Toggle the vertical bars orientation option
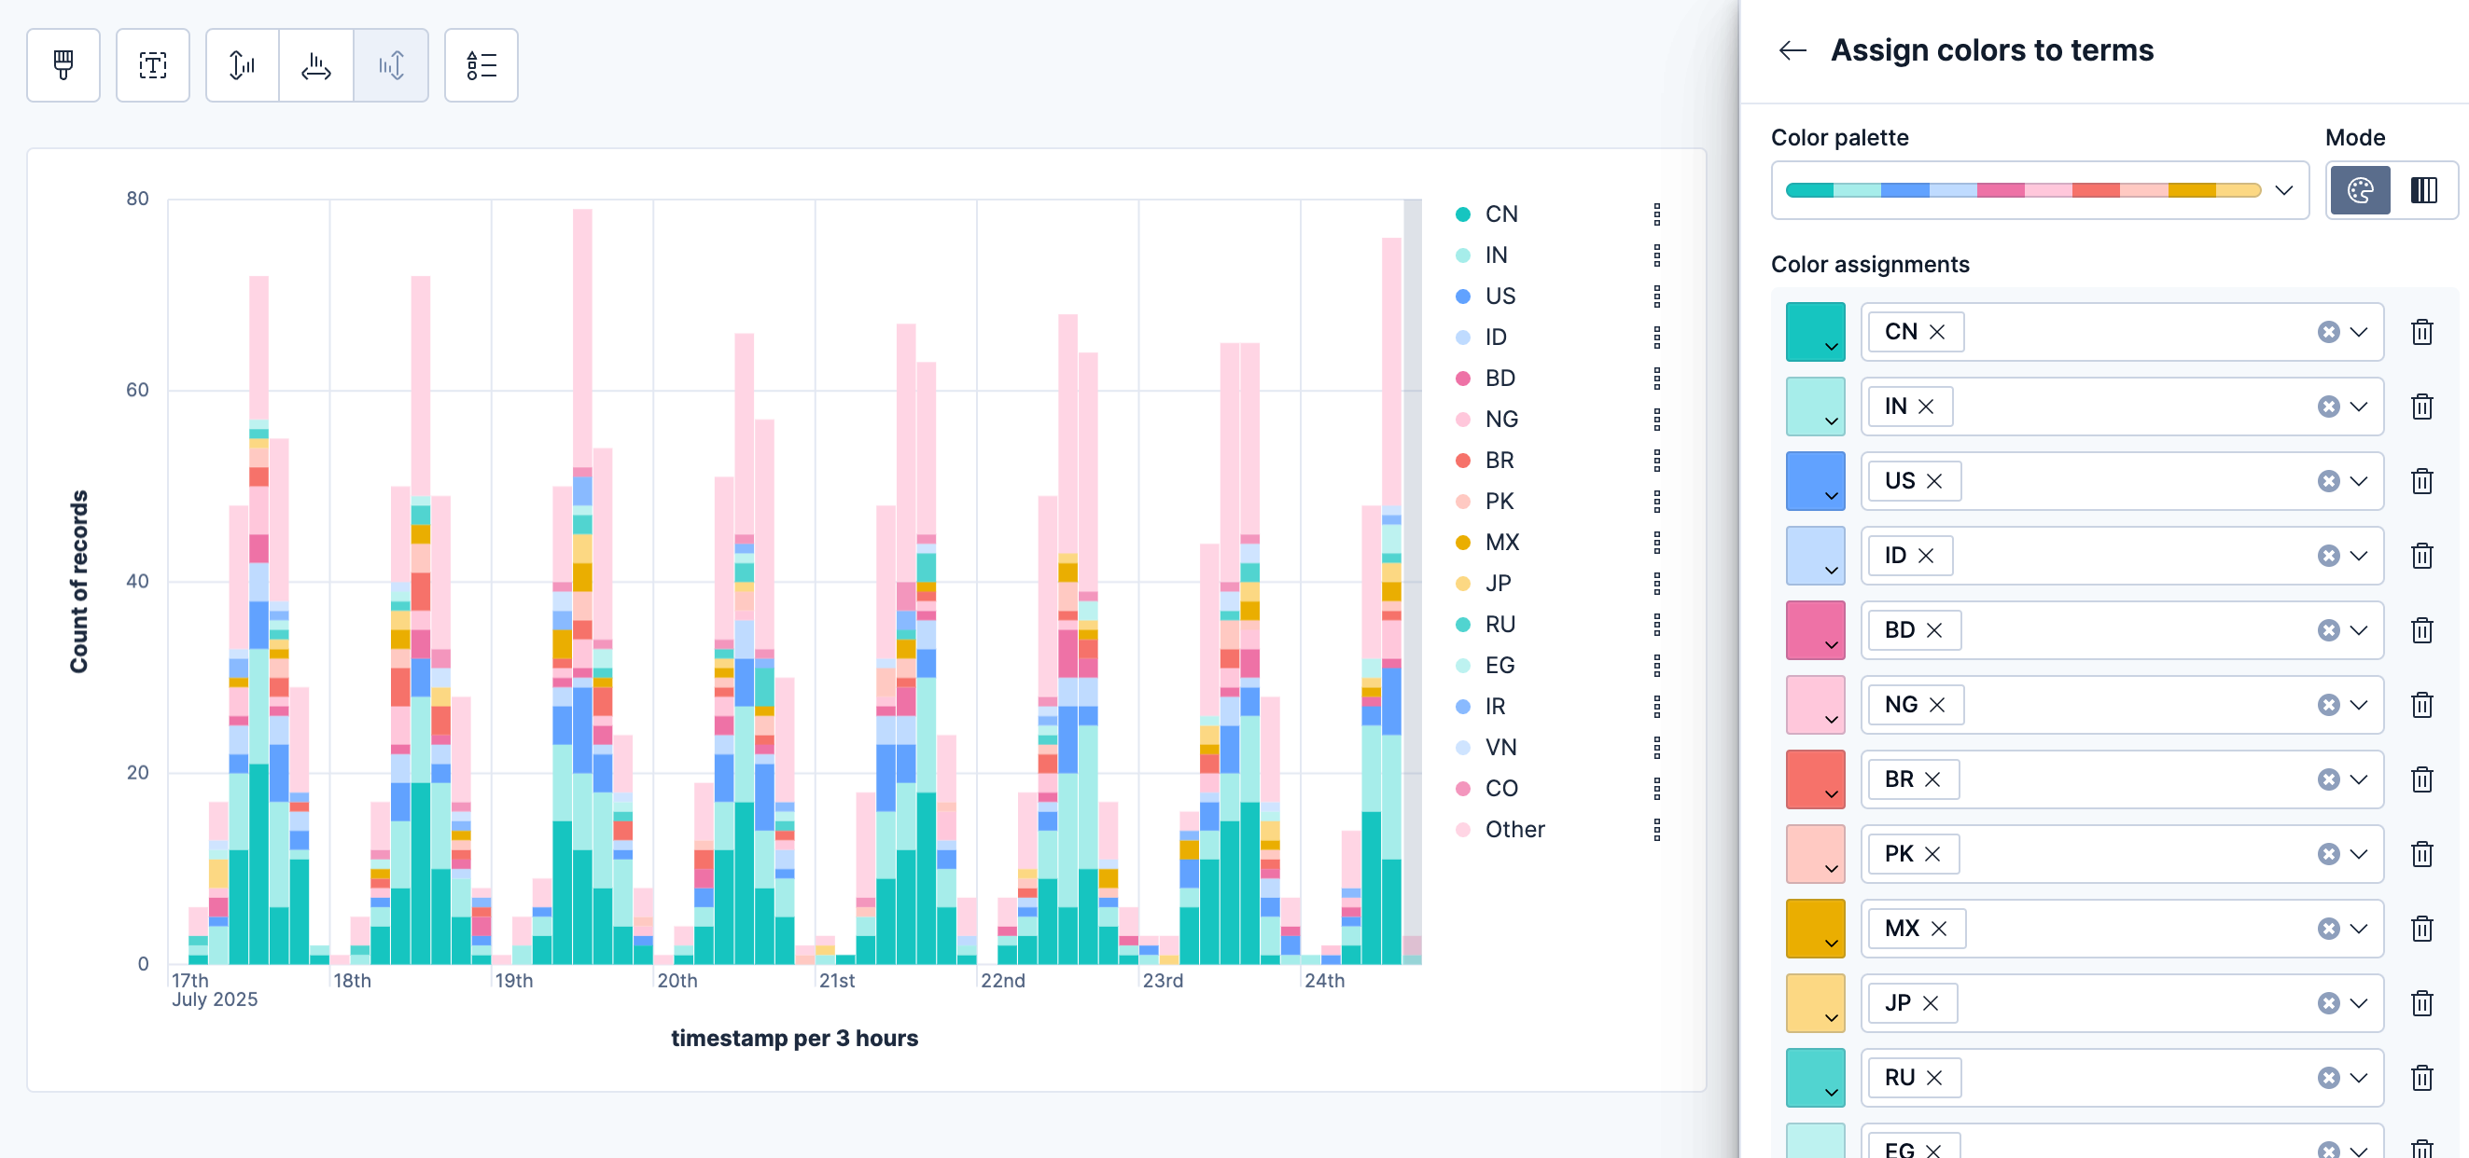 click(x=391, y=65)
